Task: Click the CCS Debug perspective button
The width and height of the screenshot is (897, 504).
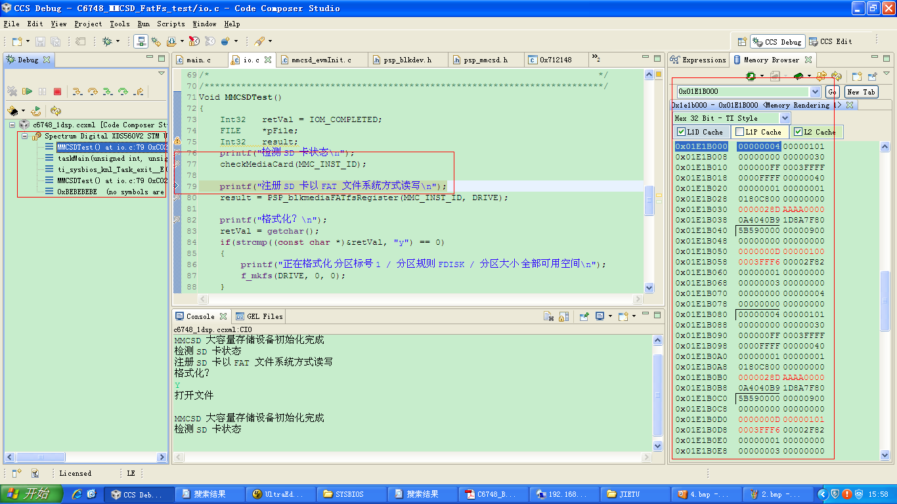Action: point(777,41)
